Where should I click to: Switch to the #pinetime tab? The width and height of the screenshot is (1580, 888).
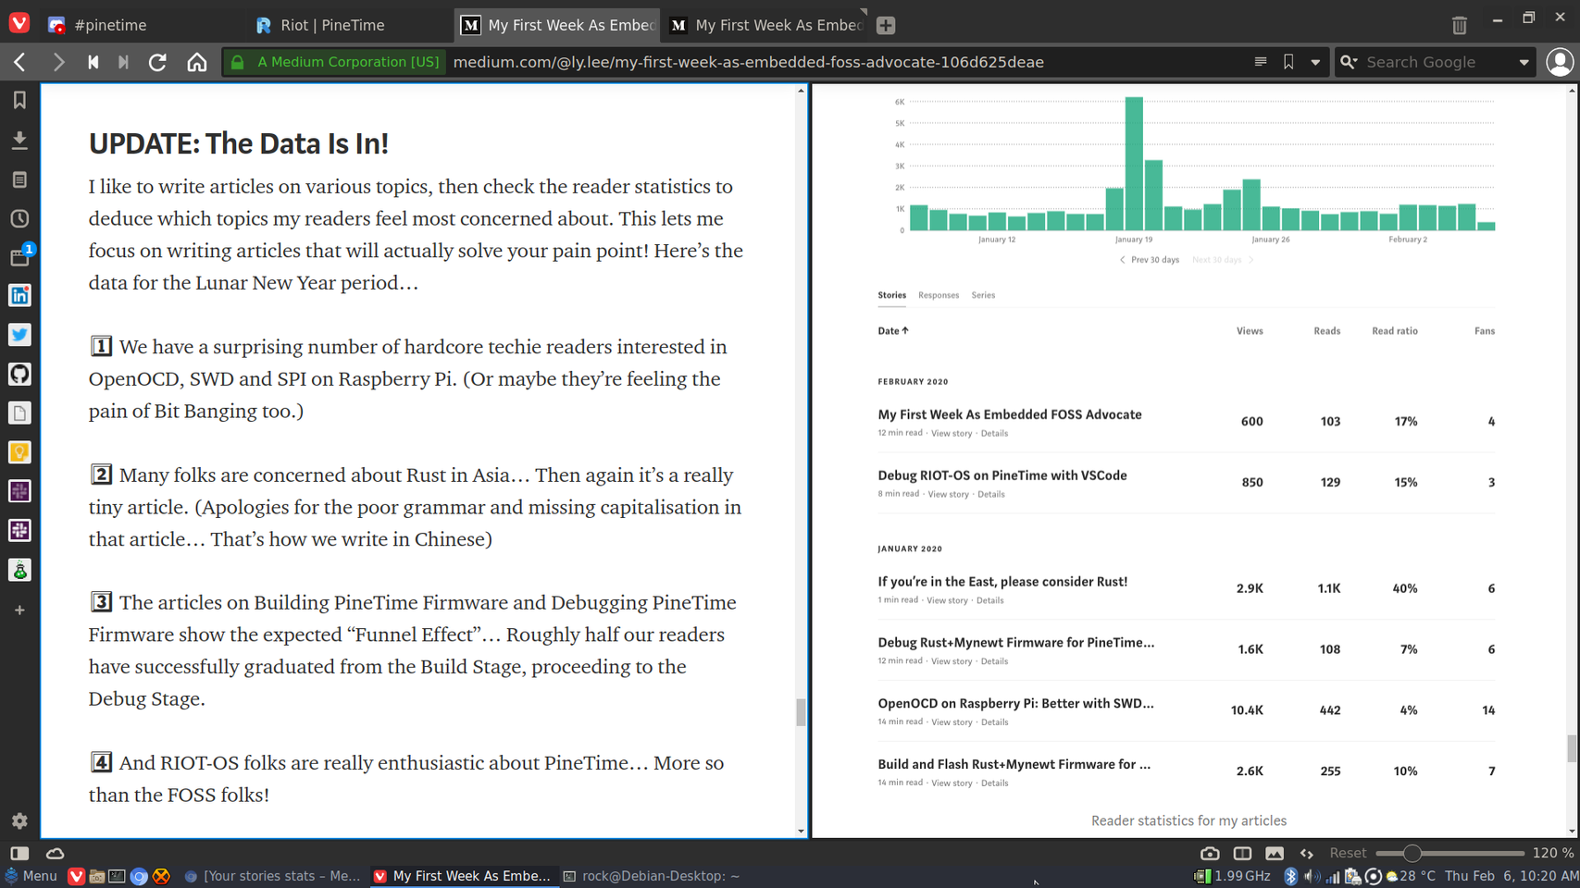coord(109,25)
